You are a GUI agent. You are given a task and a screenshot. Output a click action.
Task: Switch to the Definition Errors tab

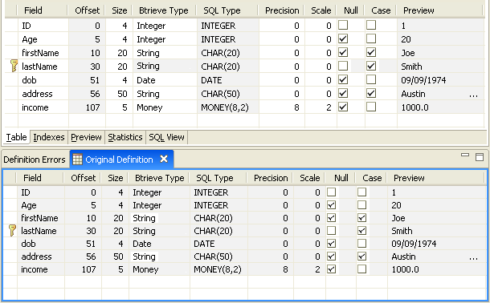tap(35, 160)
